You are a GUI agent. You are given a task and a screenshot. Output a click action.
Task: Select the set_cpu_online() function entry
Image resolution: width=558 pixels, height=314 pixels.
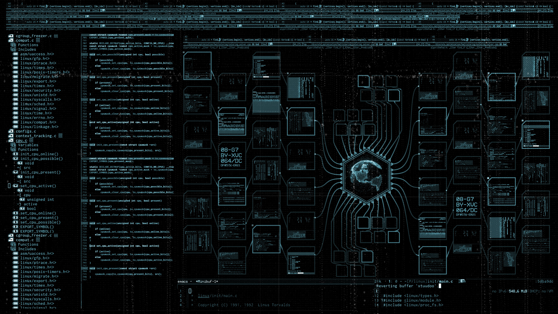38,213
